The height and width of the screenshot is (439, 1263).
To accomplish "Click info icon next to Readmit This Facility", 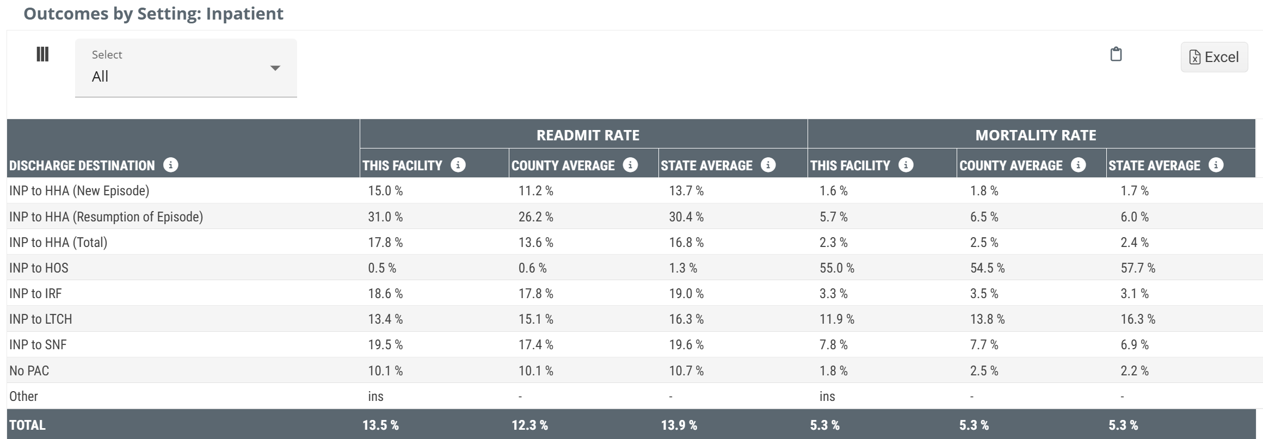I will (458, 165).
